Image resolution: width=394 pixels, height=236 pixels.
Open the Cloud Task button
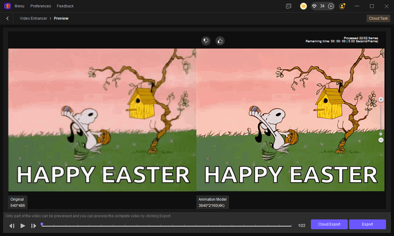[378, 18]
